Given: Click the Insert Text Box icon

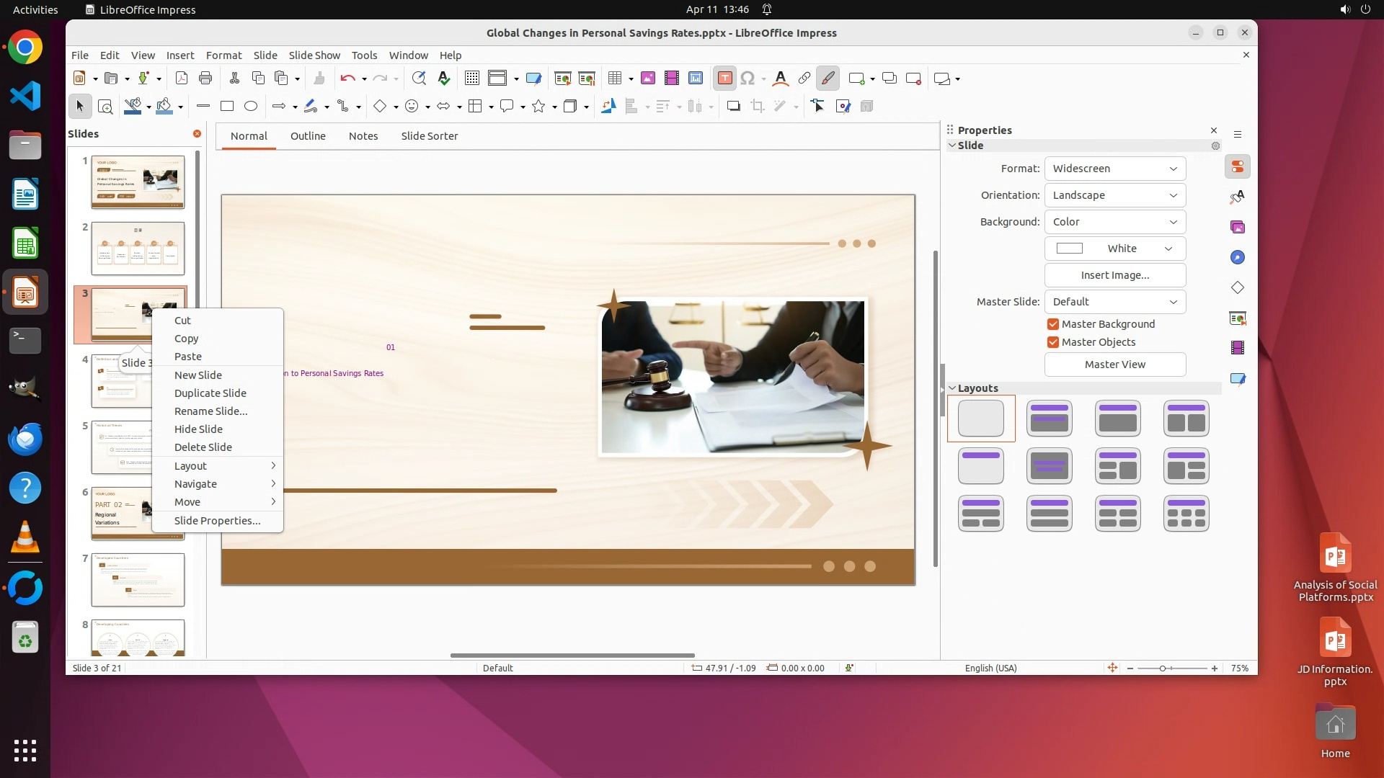Looking at the screenshot, I should click(x=725, y=79).
